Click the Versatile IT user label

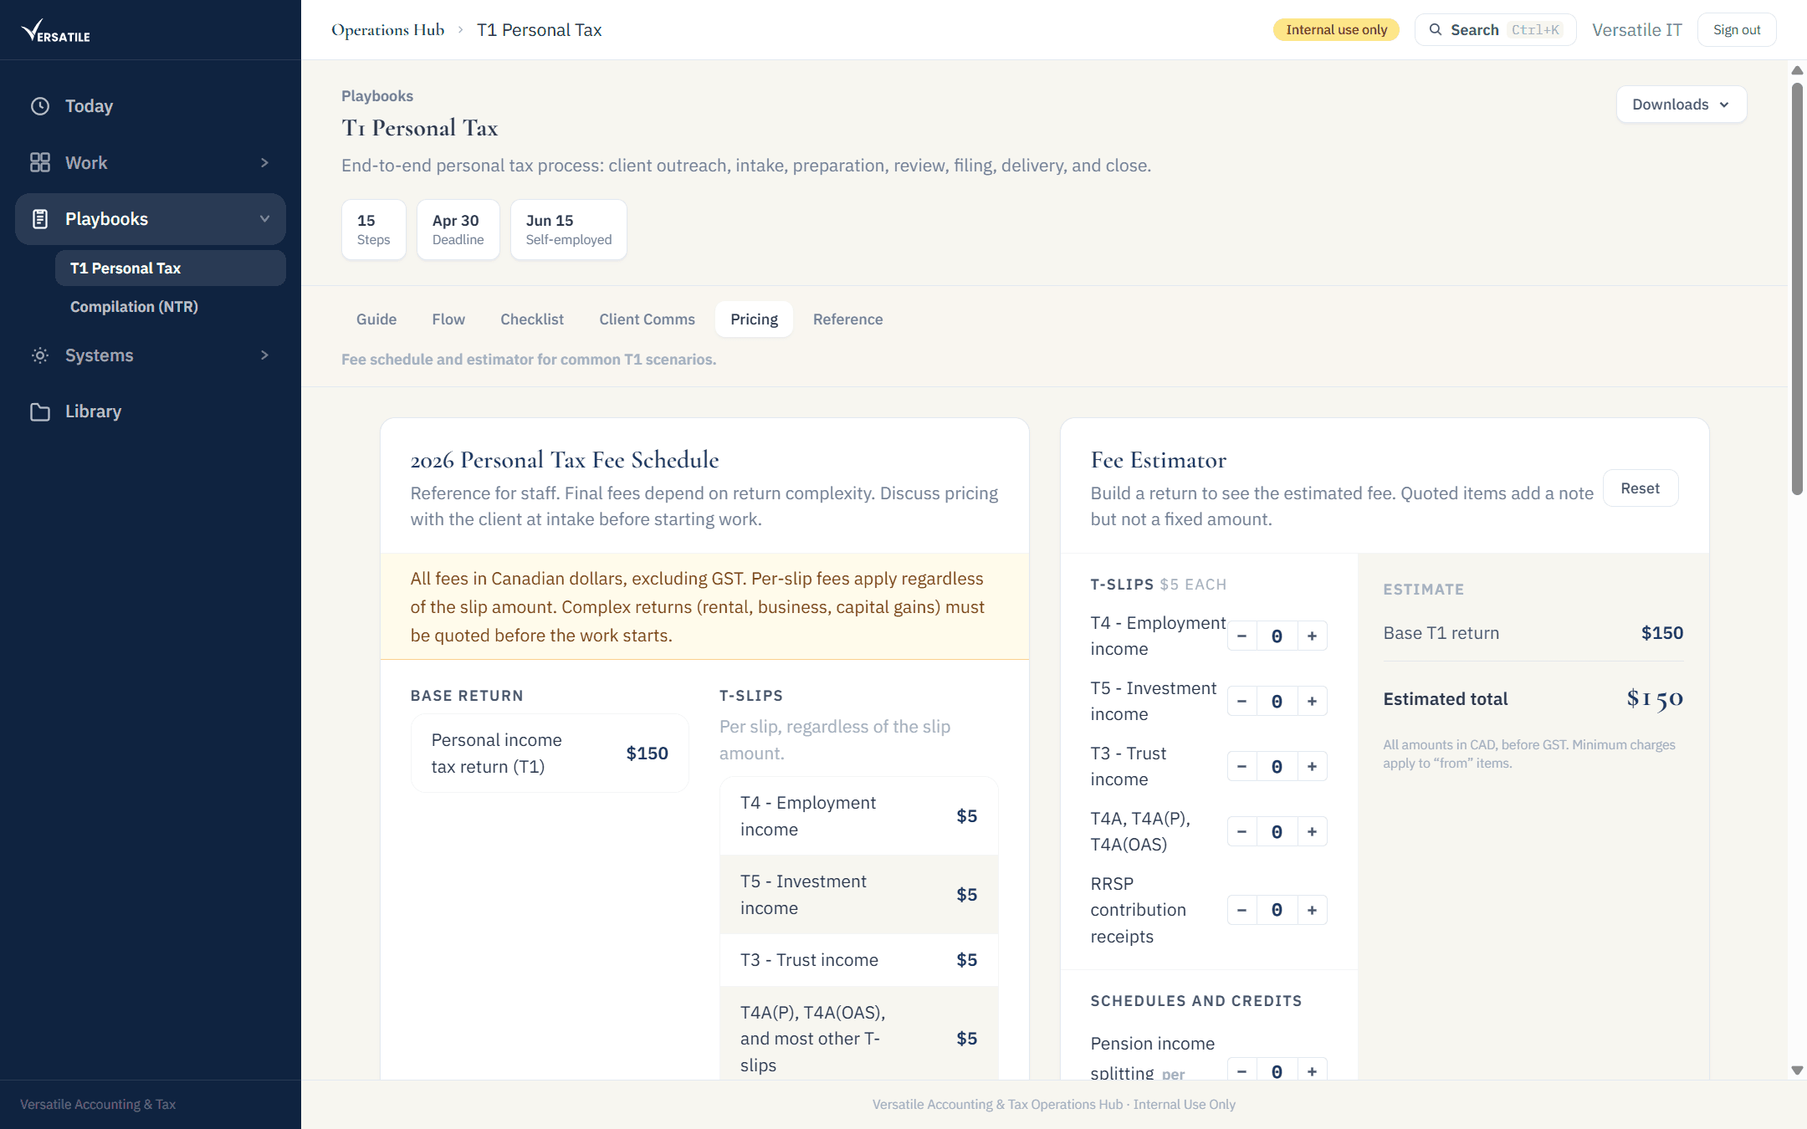(x=1636, y=30)
